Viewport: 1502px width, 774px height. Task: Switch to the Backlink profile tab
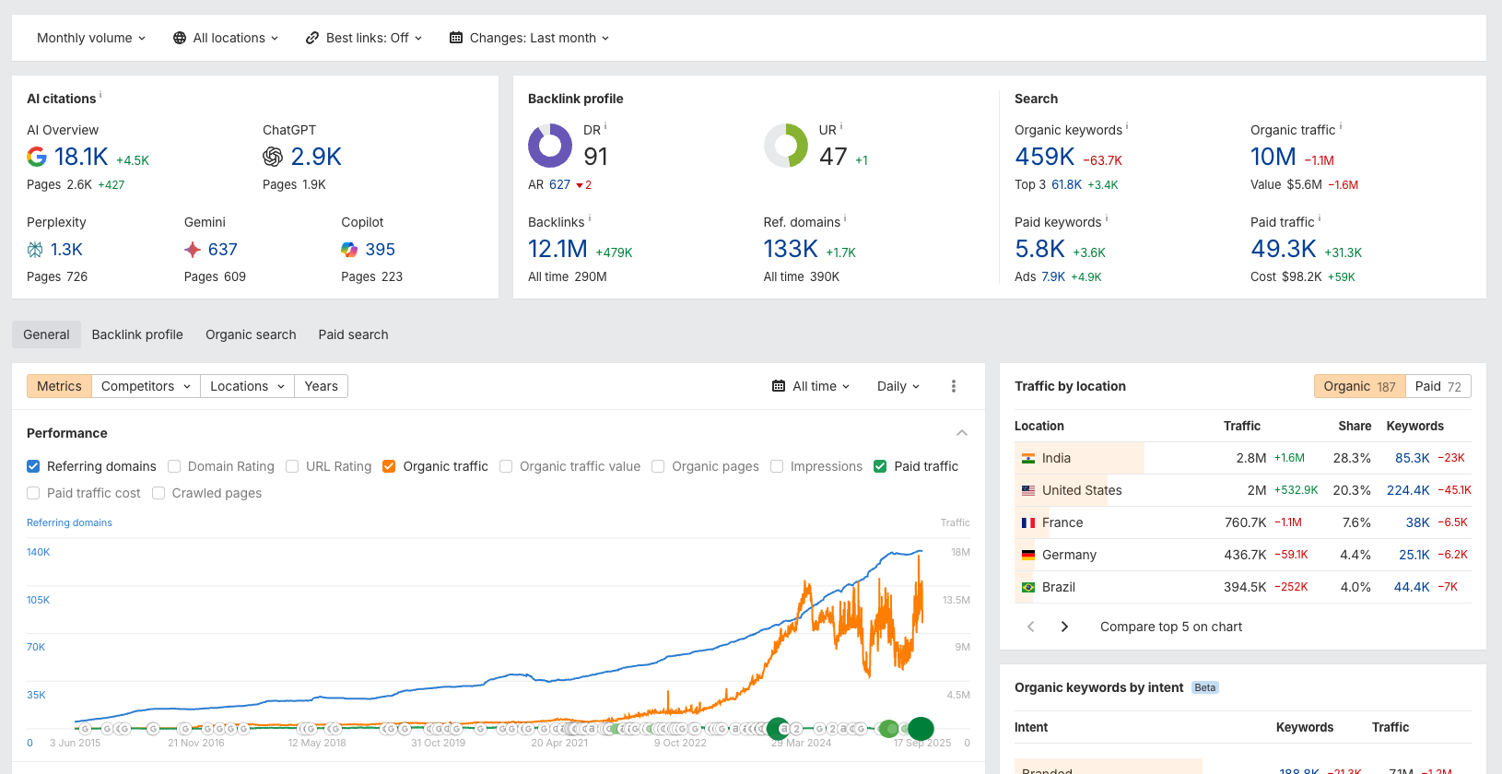[137, 334]
